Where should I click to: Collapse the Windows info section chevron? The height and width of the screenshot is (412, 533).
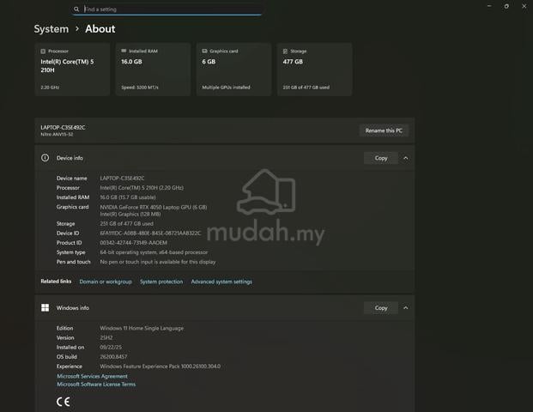(405, 307)
